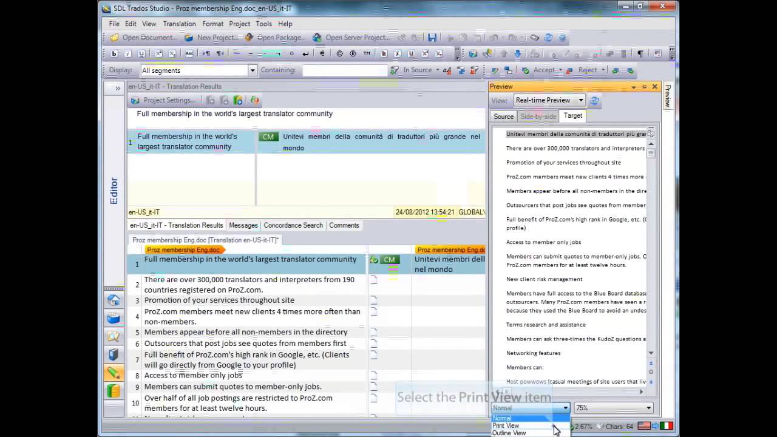777x437 pixels.
Task: Open the Tools menu
Action: [263, 24]
